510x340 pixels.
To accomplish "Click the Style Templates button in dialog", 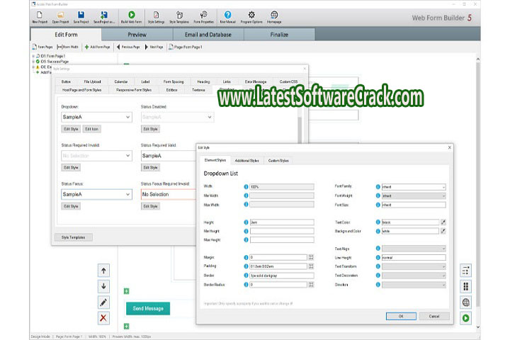I will (x=73, y=237).
